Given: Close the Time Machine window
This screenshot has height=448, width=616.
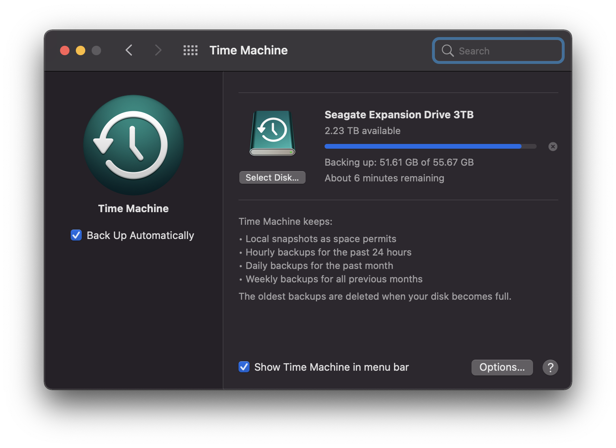Looking at the screenshot, I should 65,50.
